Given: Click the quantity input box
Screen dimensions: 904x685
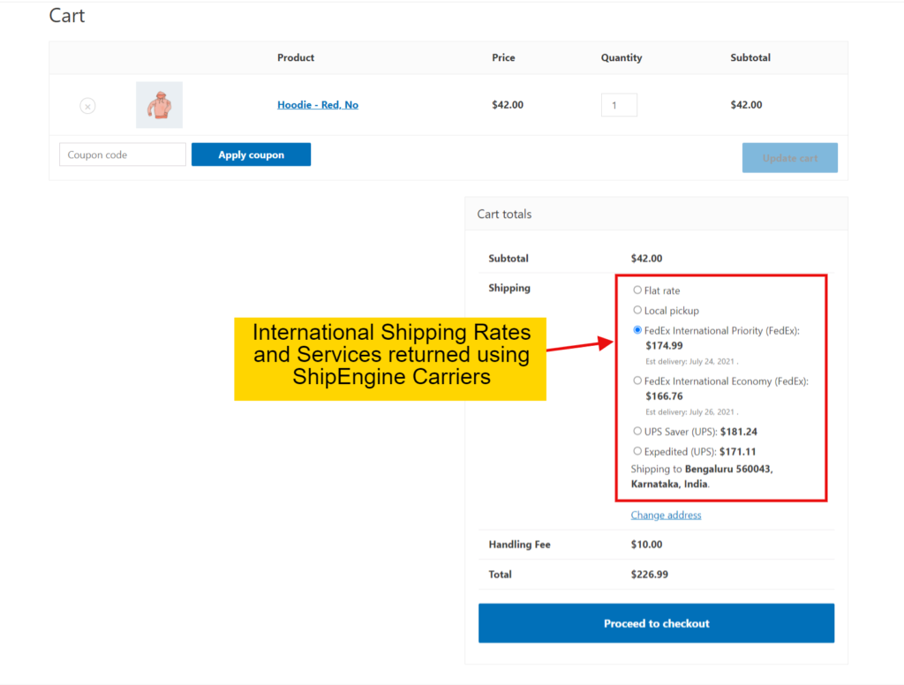Looking at the screenshot, I should pos(619,104).
